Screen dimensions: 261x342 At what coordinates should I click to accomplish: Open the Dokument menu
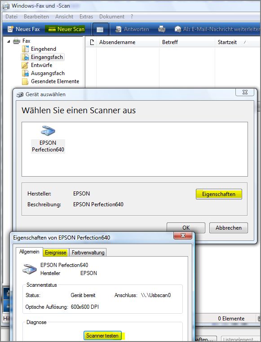coord(112,17)
